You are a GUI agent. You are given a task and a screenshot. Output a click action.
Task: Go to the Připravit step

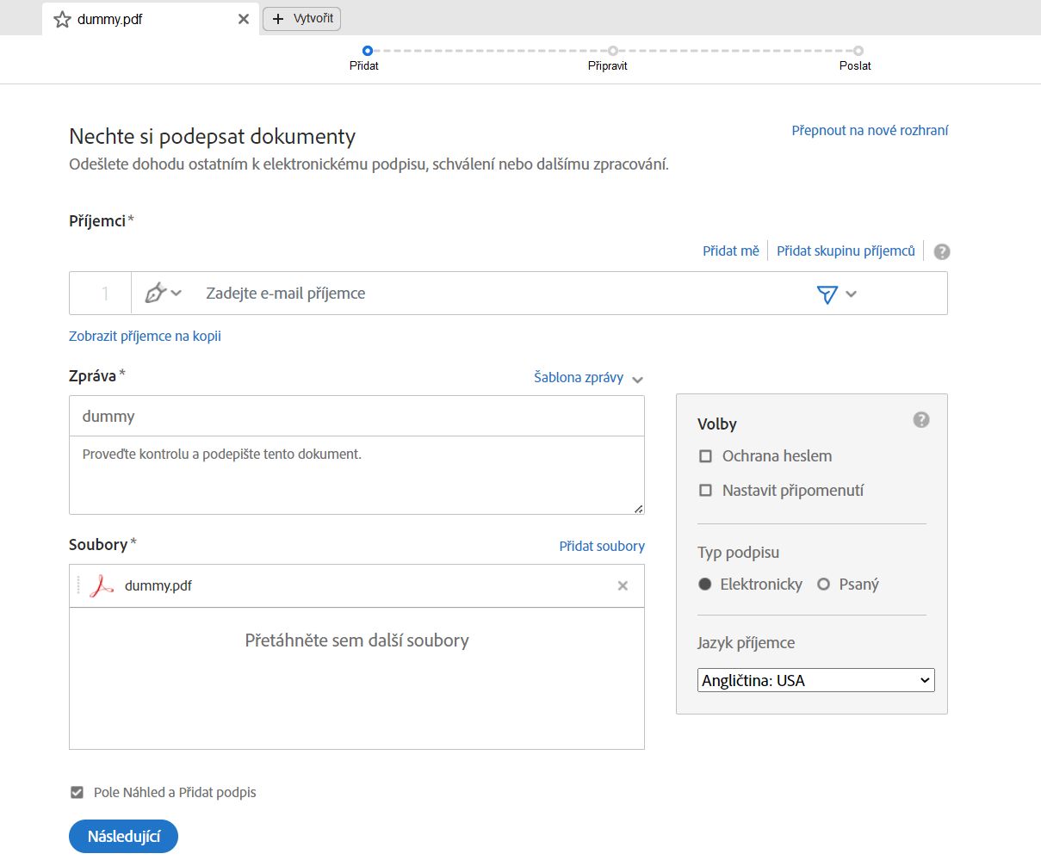(612, 52)
